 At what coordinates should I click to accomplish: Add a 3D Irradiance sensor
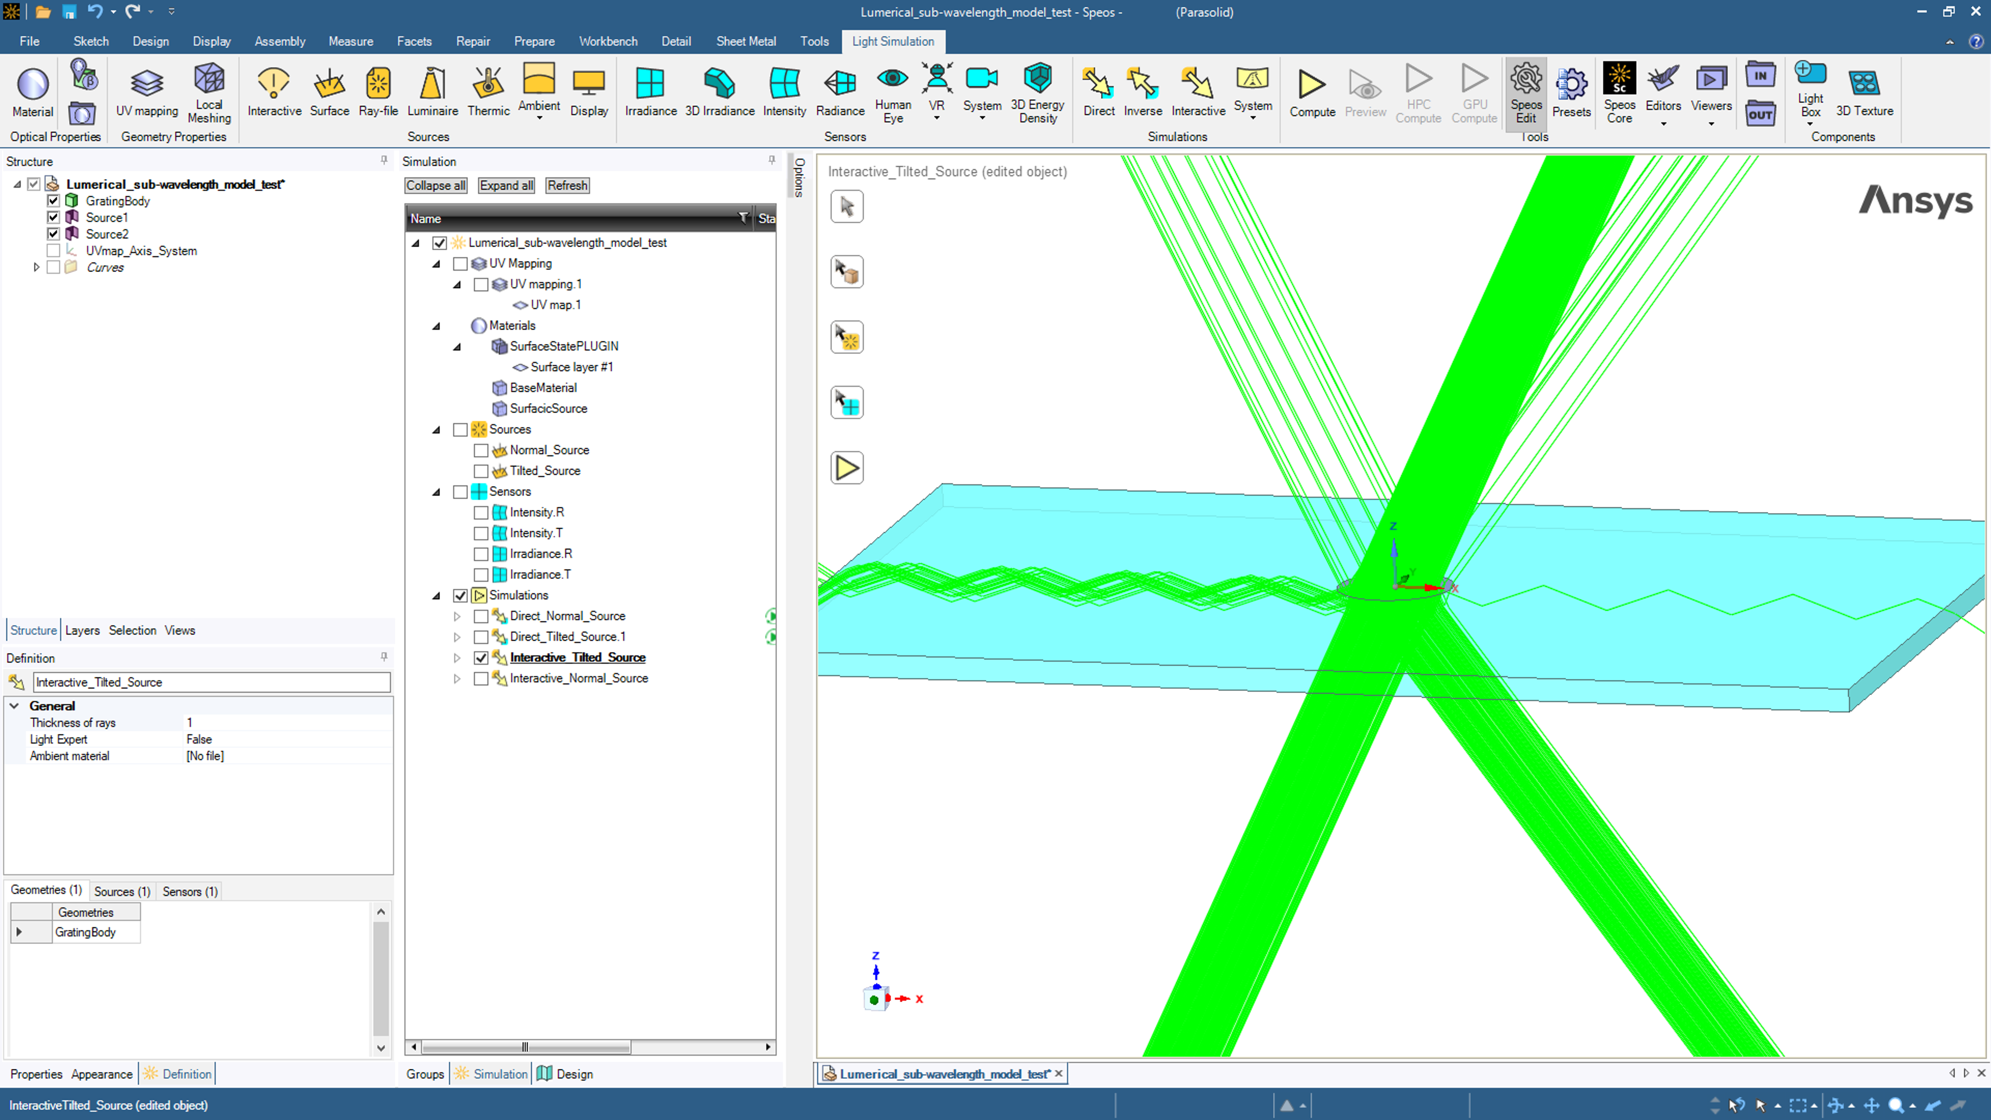coord(719,93)
